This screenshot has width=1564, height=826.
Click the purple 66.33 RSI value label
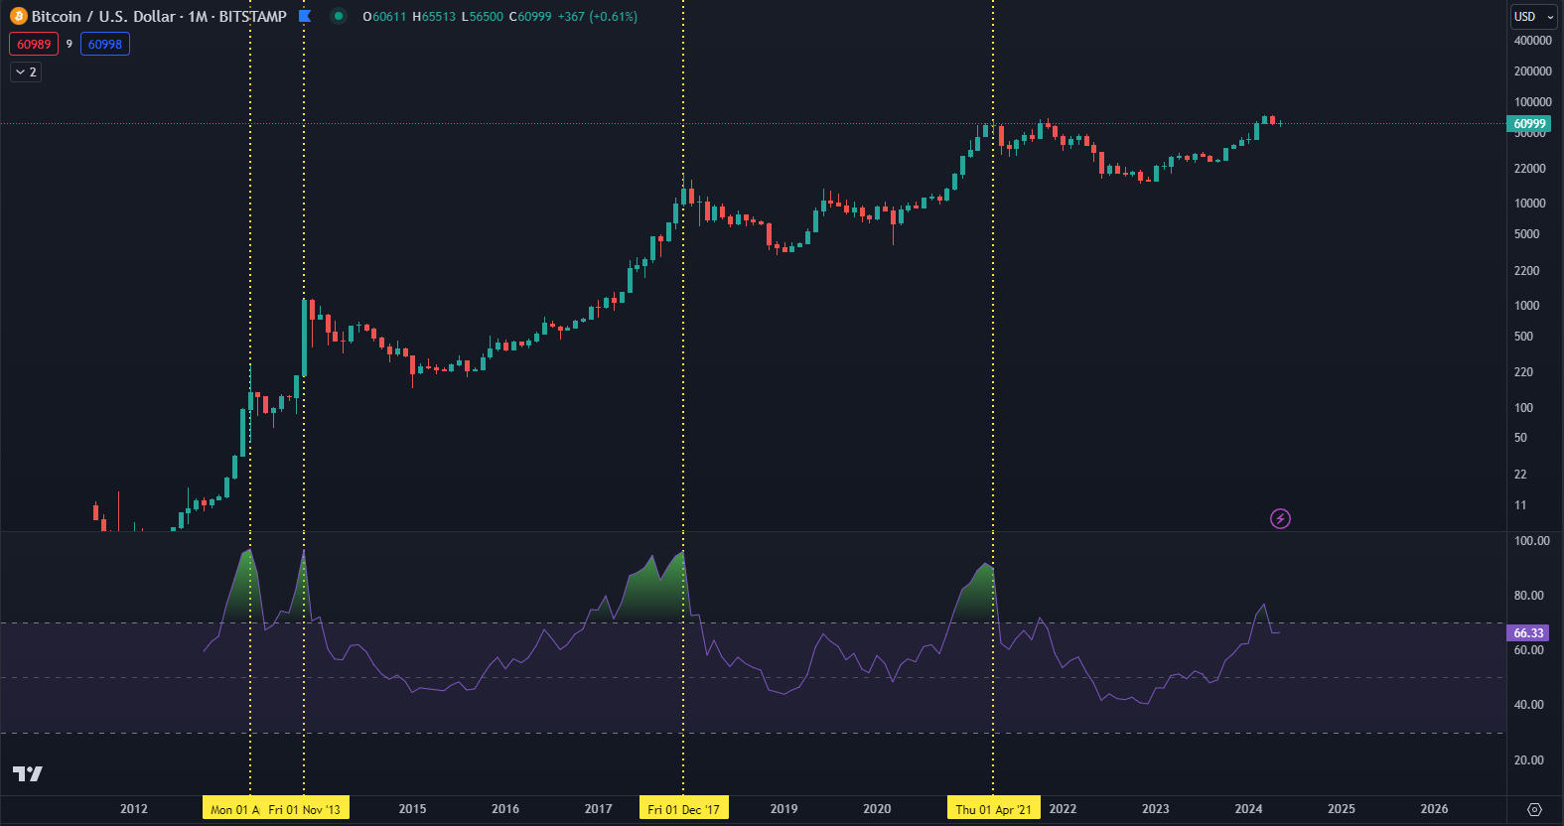1528,632
